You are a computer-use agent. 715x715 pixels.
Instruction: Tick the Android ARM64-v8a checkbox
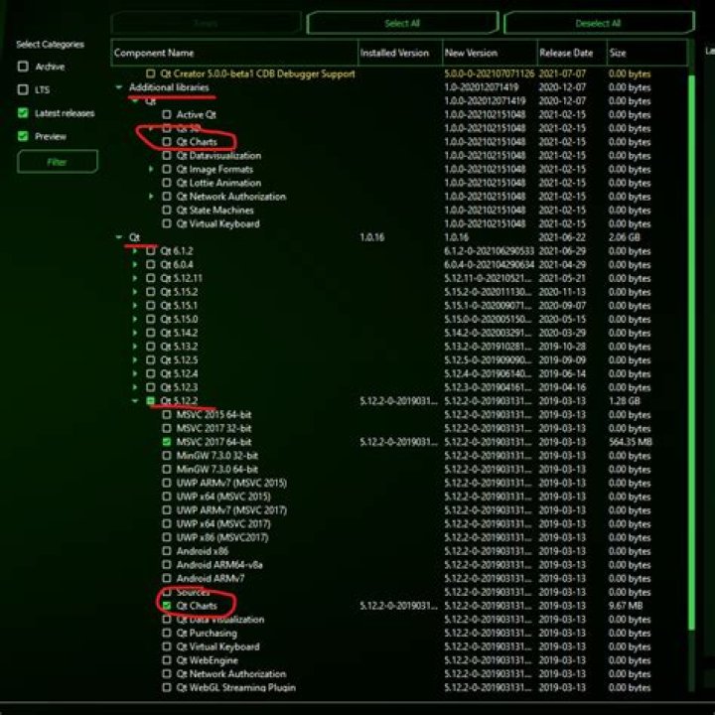[167, 565]
